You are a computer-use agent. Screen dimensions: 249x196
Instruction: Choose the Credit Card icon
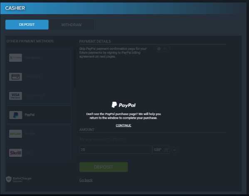[x=15, y=77]
